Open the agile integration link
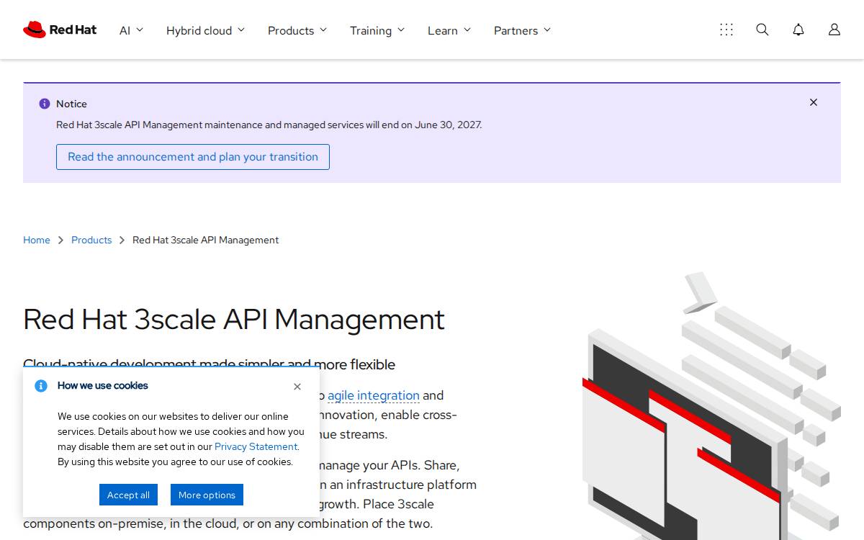Viewport: 864px width, 540px height. coord(374,395)
